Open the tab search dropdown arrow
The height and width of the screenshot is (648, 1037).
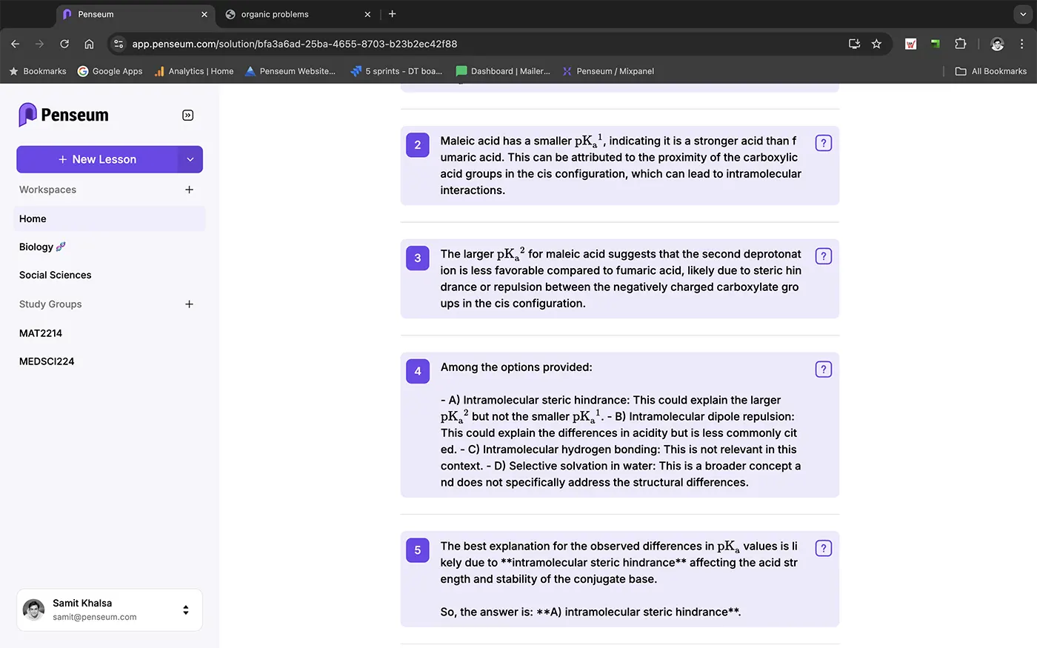pos(1023,14)
